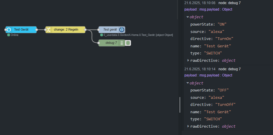Click the list icon on debug 7 node

(x=122, y=43)
